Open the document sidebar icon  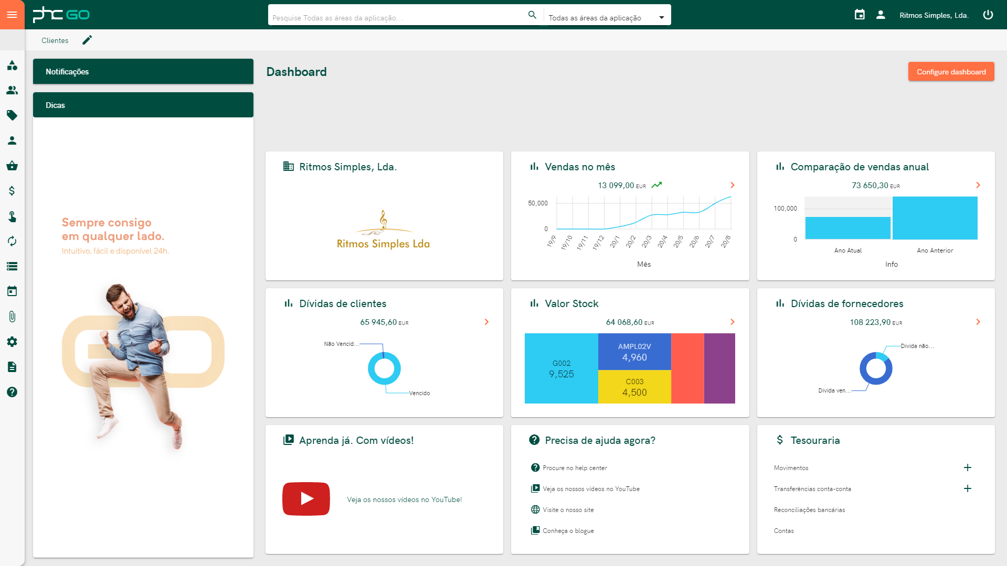click(12, 367)
